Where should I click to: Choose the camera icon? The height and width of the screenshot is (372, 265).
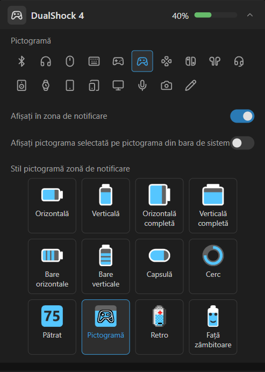coord(167,85)
